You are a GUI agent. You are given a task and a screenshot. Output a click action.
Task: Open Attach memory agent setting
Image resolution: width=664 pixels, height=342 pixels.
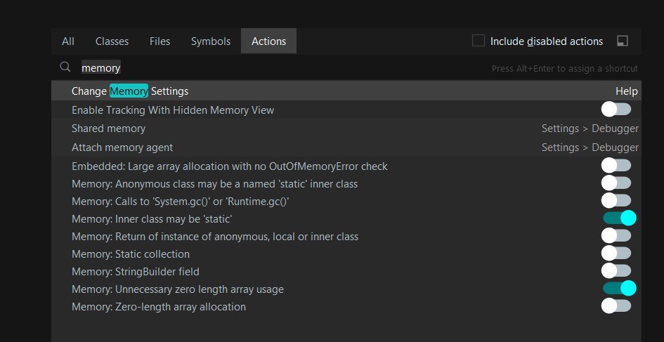click(346, 147)
